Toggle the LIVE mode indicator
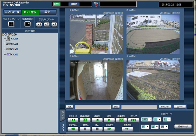The height and width of the screenshot is (136, 196). pos(57,4)
